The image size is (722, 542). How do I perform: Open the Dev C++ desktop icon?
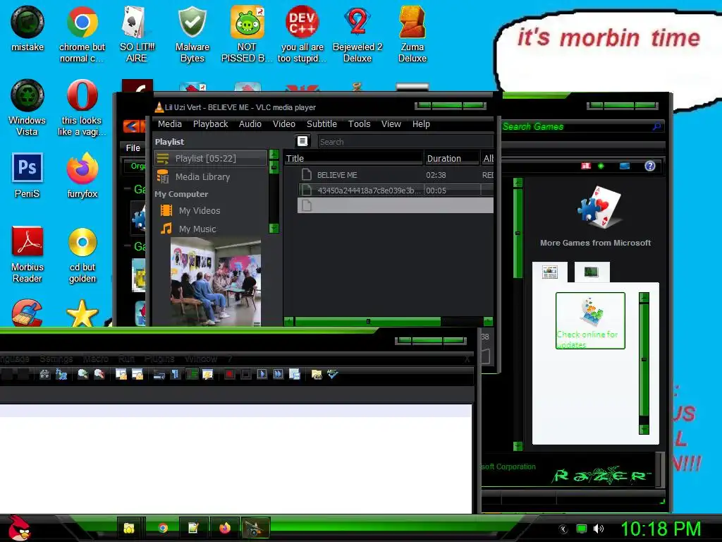coord(302,34)
